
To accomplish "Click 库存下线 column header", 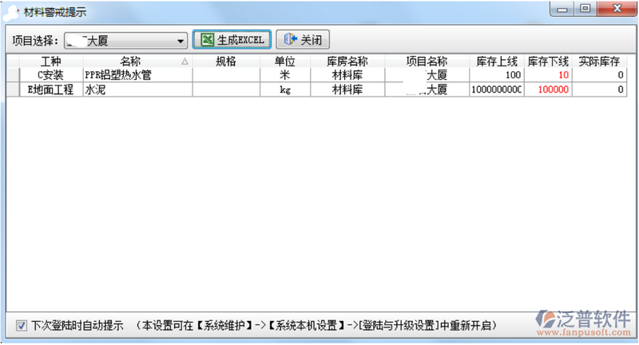I will click(x=548, y=61).
